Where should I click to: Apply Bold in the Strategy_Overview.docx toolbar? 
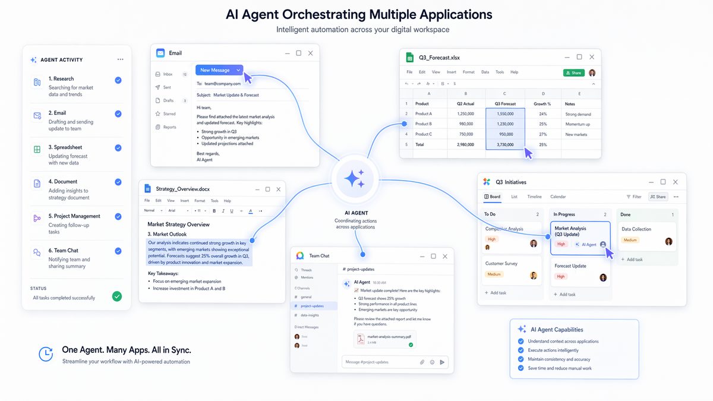(214, 211)
